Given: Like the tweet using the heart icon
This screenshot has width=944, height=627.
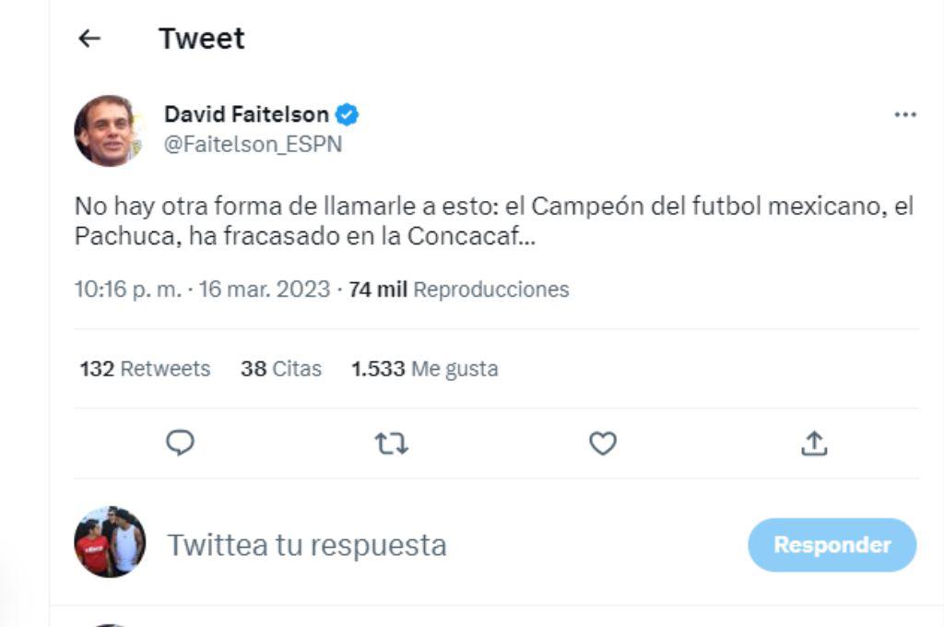Looking at the screenshot, I should coord(604,443).
